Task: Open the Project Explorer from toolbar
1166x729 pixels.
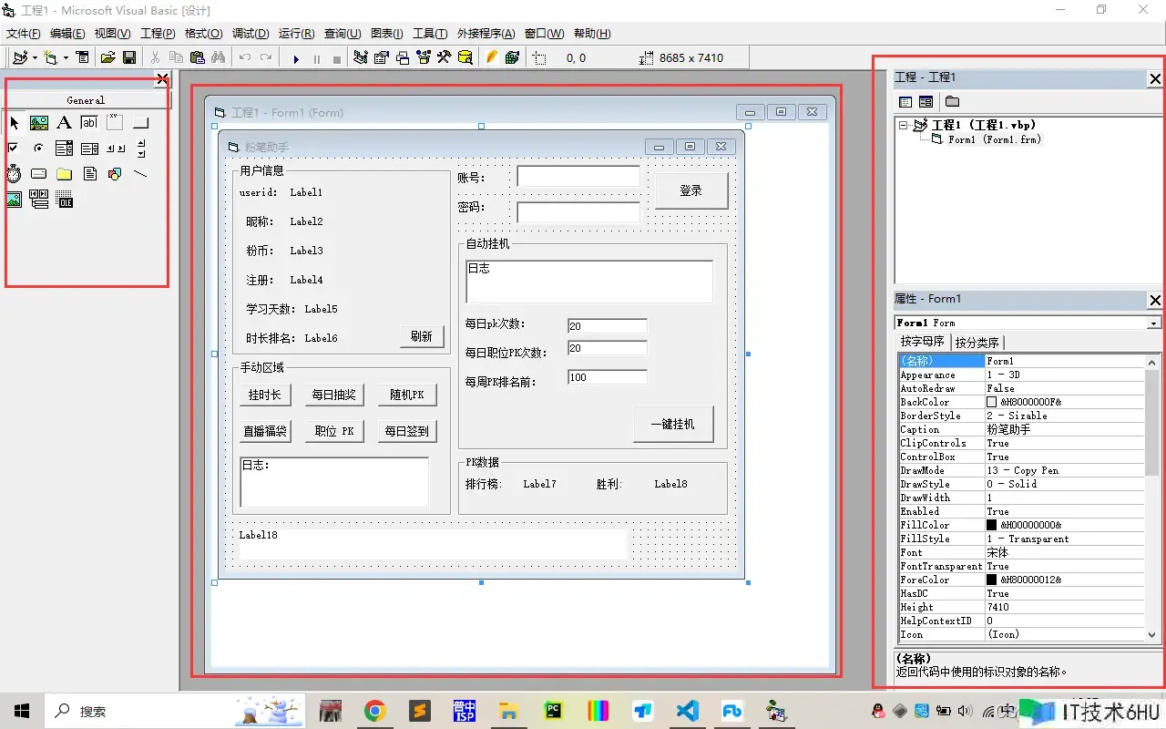Action: coord(361,57)
